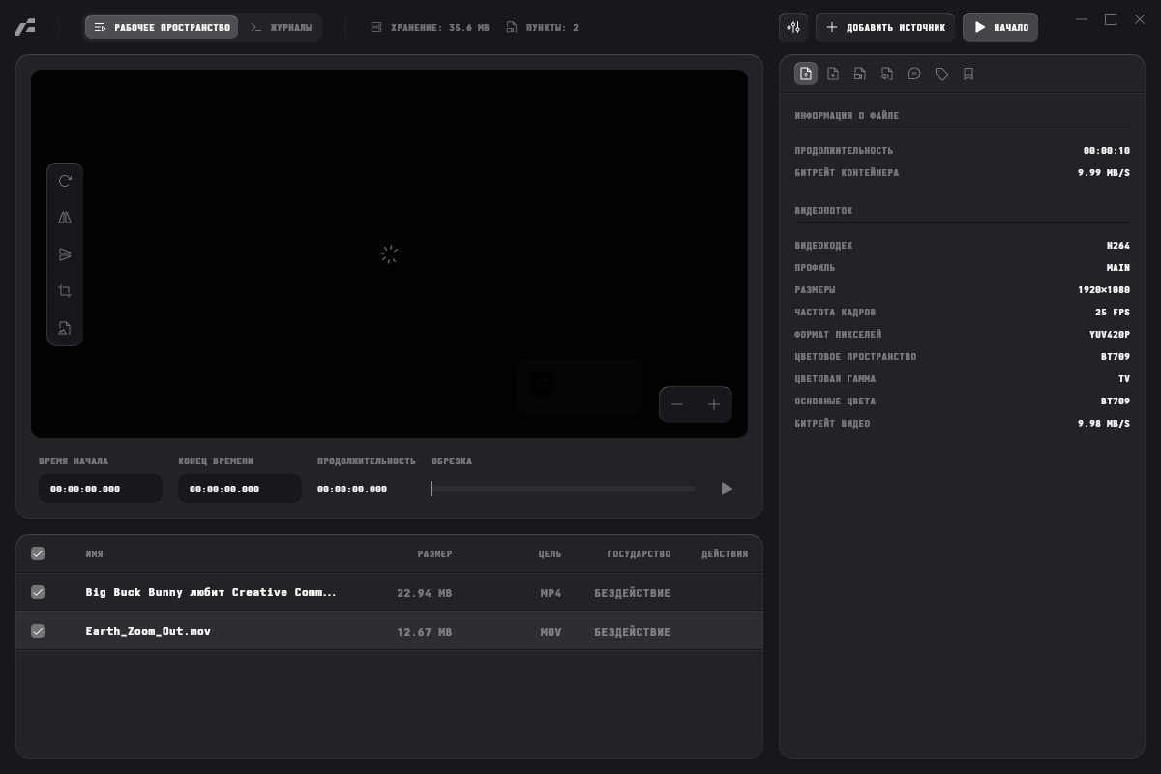
Task: Click the Видеопоток section heading
Action: tap(823, 211)
